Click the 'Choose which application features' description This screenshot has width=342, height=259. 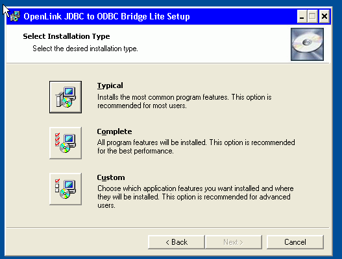click(195, 197)
